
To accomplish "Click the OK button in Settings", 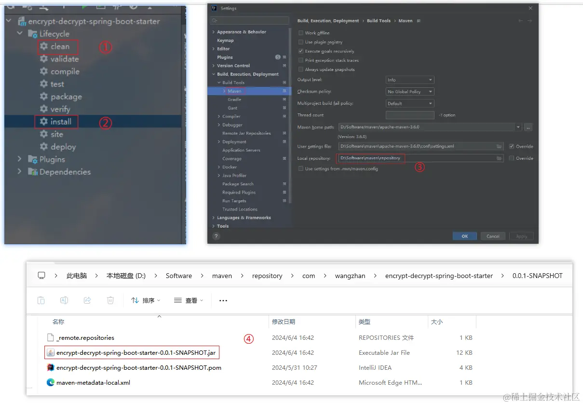I will coord(465,236).
